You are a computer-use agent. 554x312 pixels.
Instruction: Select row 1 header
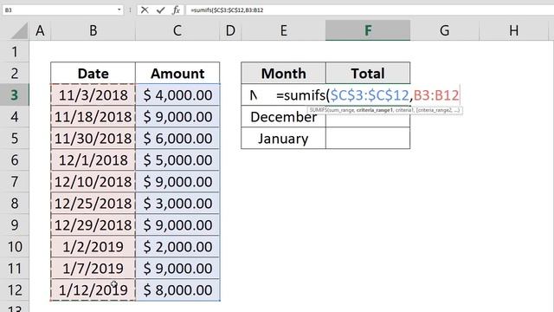pyautogui.click(x=15, y=52)
